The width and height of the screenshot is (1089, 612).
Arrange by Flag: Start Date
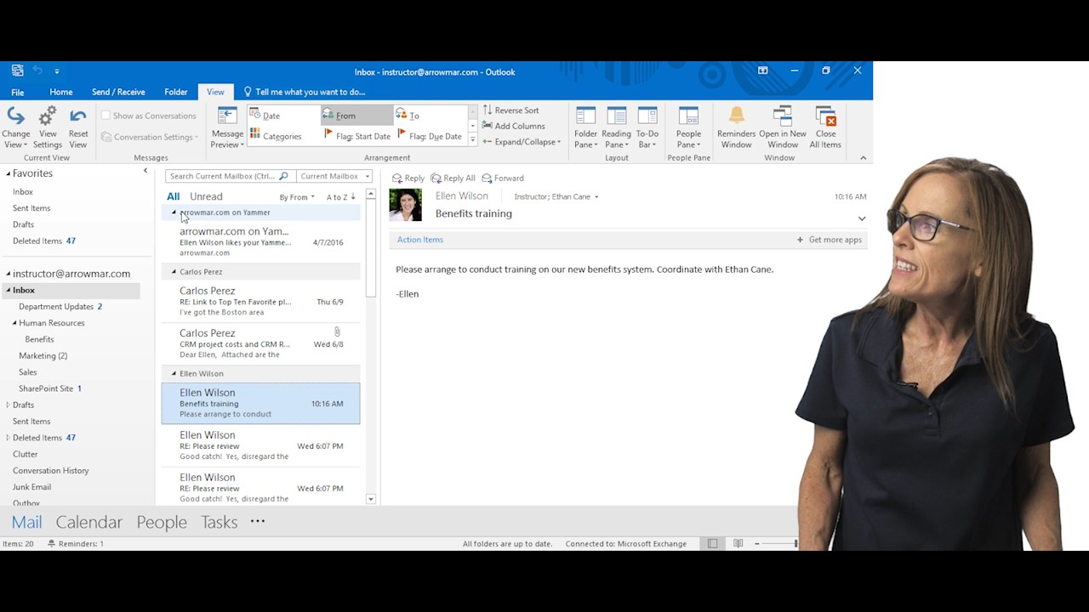[x=356, y=136]
